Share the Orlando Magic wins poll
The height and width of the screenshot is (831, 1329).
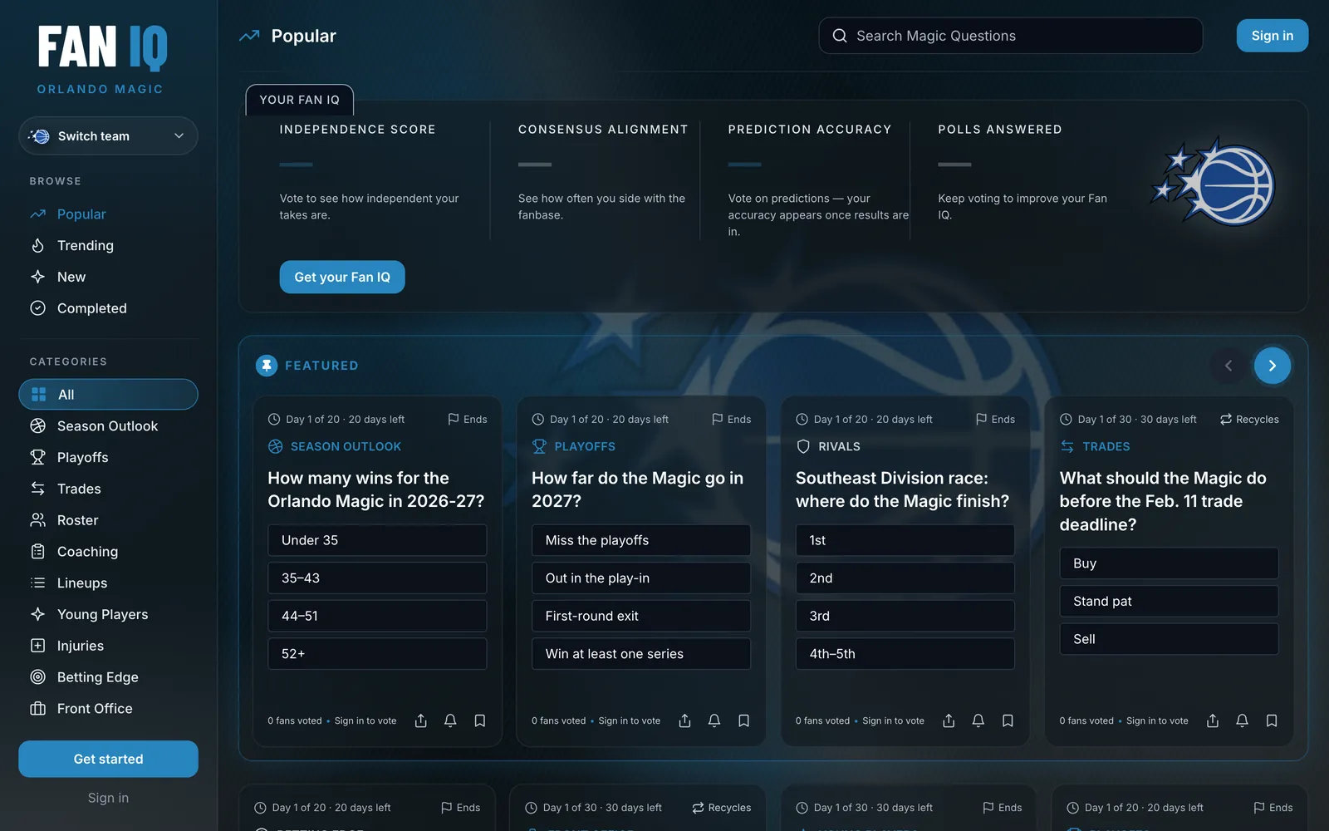point(420,720)
